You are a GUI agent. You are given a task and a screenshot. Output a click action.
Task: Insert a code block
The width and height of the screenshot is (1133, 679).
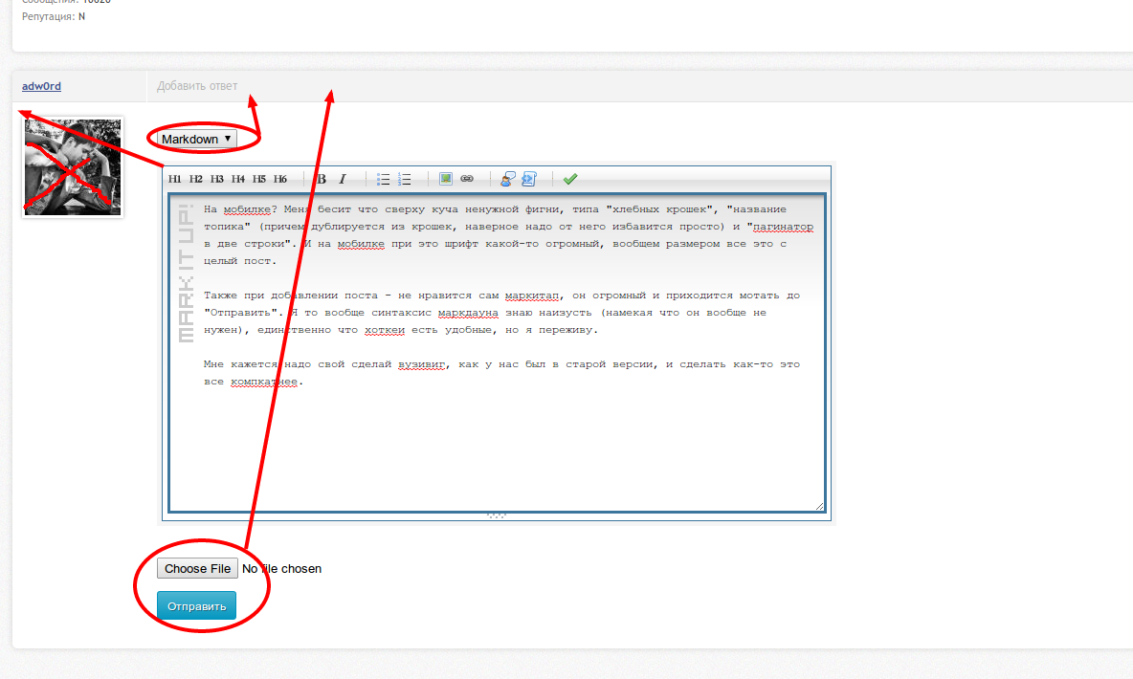tap(529, 179)
